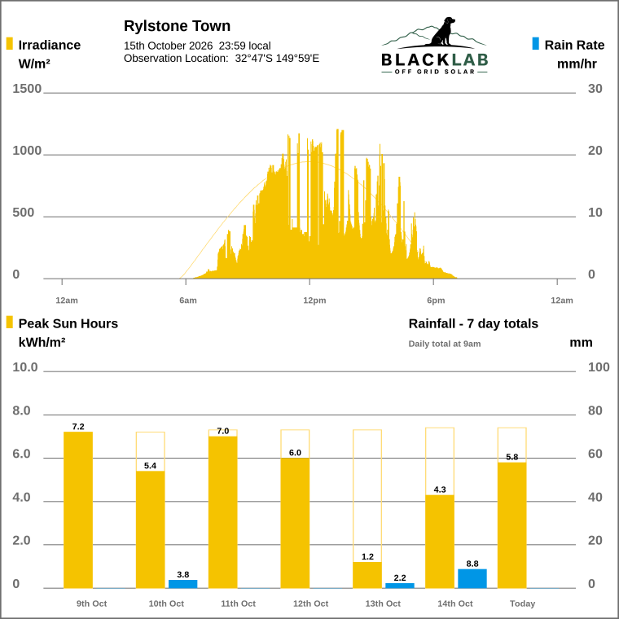Click the 4.3 value label

440,489
